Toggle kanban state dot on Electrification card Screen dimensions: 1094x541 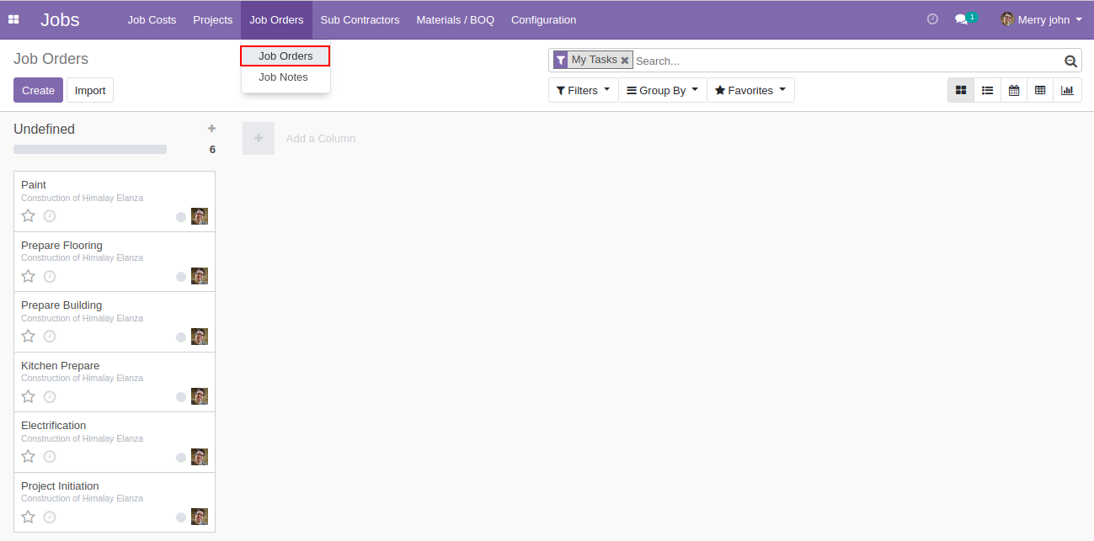[181, 458]
